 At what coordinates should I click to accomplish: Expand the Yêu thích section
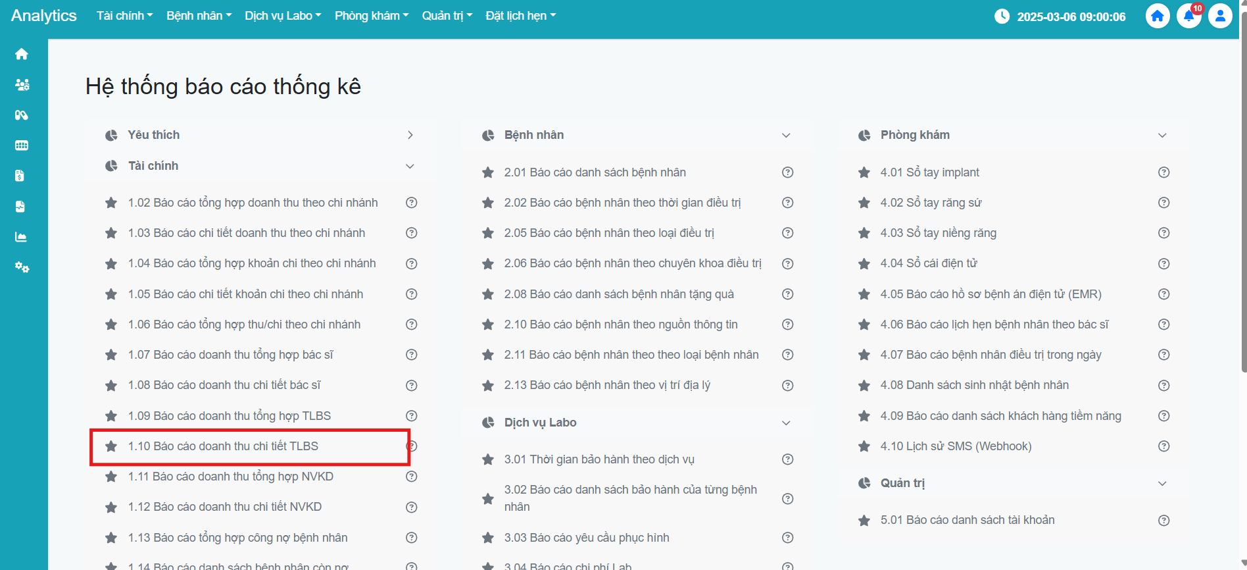point(410,135)
